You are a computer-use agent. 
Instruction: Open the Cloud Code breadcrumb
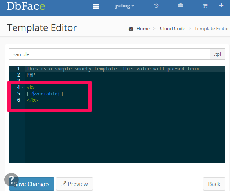click(x=172, y=29)
